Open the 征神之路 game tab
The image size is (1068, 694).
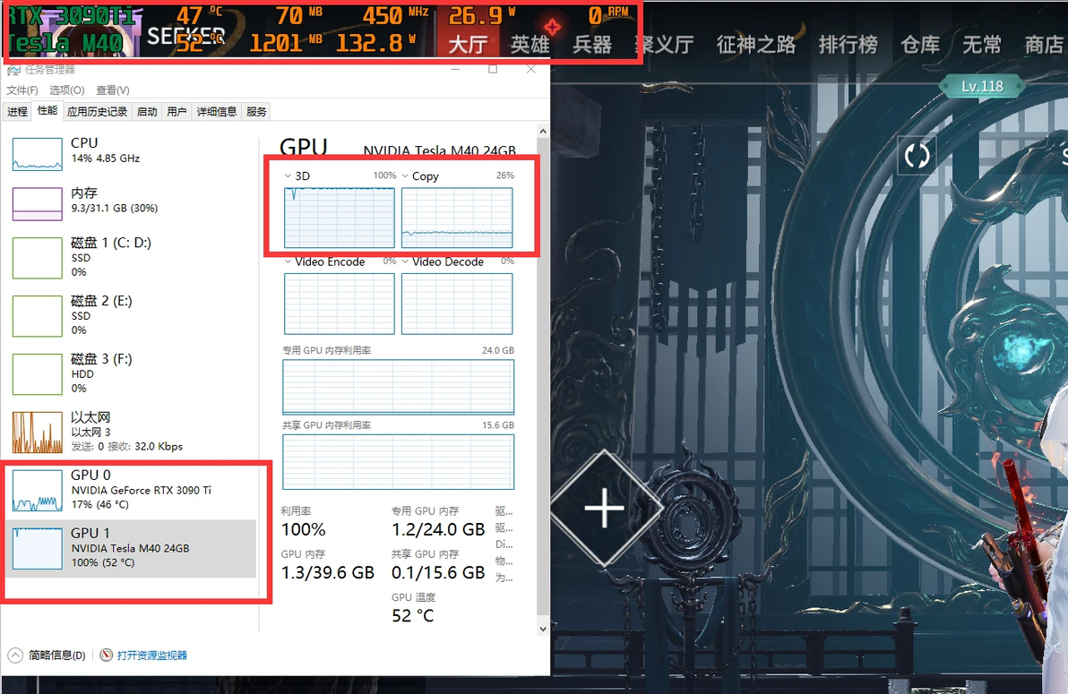[x=756, y=45]
